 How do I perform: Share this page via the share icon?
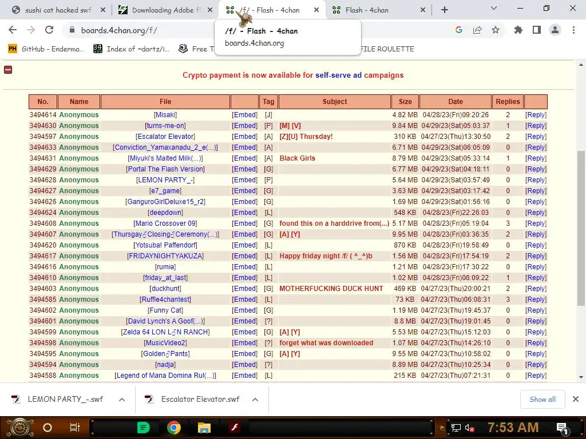477,30
